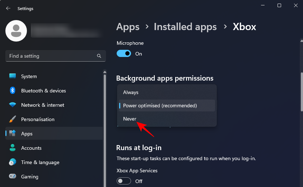Click the Network wifi icon
Viewport: 303px width, 187px height.
[x=13, y=105]
